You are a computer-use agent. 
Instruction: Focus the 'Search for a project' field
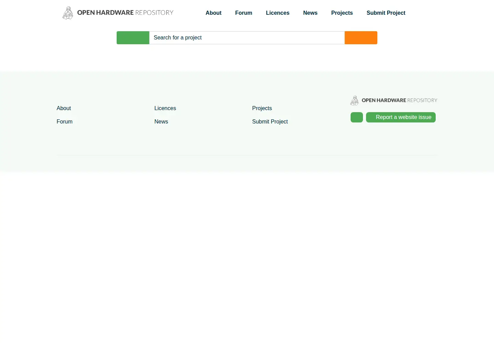(247, 38)
